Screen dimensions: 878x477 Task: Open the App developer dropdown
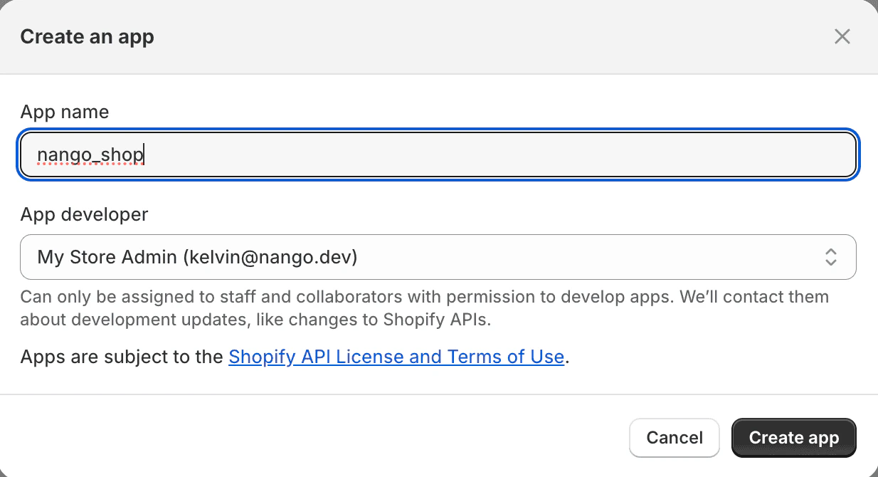click(438, 257)
